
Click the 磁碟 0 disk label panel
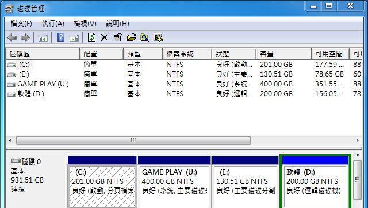pyautogui.click(x=36, y=181)
